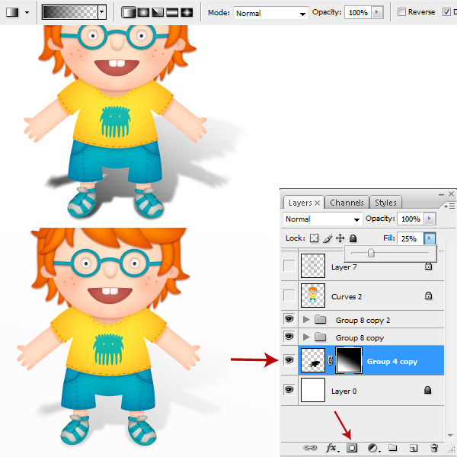This screenshot has height=457, width=457.
Task: Show the hidden Layer 7
Action: point(289,266)
